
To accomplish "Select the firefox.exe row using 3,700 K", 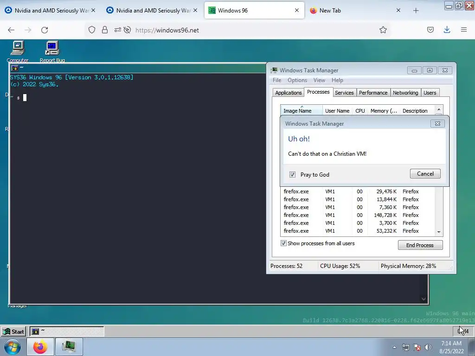I will pos(358,223).
